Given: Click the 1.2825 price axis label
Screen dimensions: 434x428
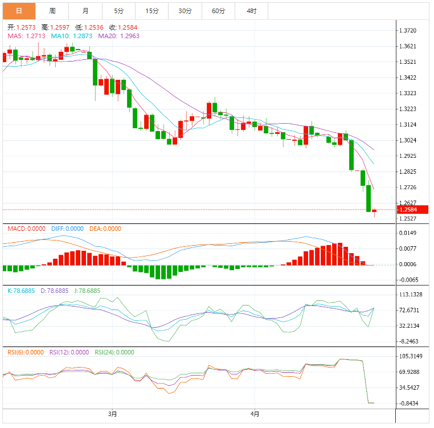Looking at the screenshot, I should pos(408,172).
